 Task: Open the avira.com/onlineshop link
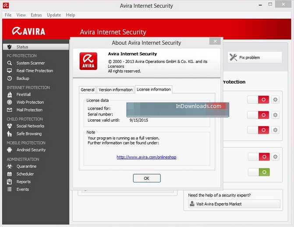pos(146,157)
